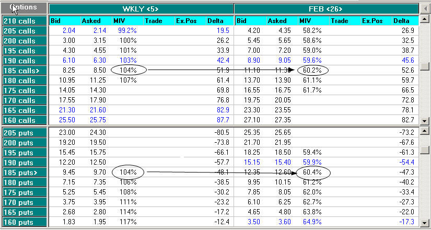Image resolution: width=431 pixels, height=230 pixels.
Task: Click the calls panel scrollbar thumb
Action: pyautogui.click(x=424, y=66)
